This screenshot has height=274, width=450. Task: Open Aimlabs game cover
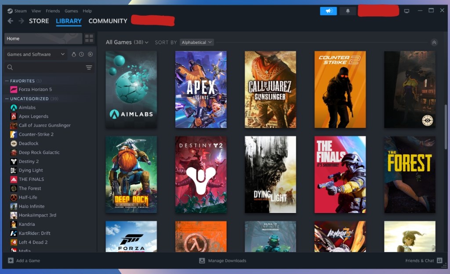[131, 90]
